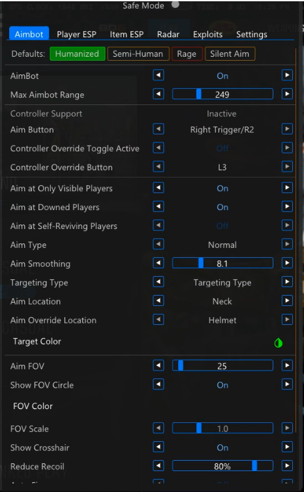The height and width of the screenshot is (492, 304).
Task: Toggle Show FOV Circle On value
Action: tap(222, 385)
